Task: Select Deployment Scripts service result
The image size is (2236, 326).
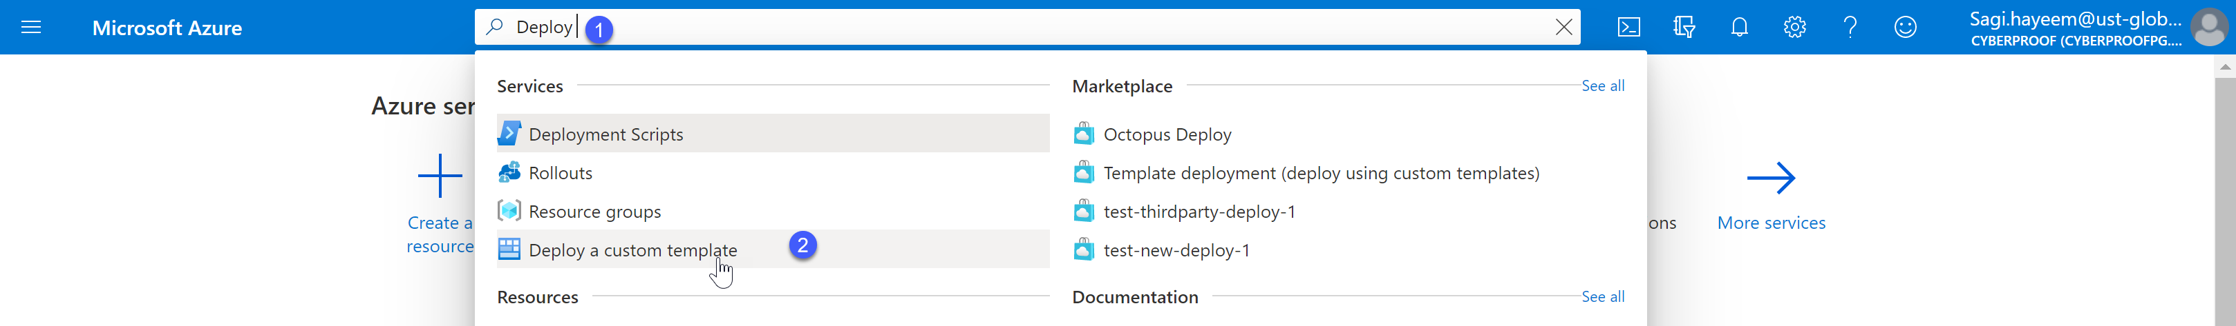Action: pyautogui.click(x=773, y=134)
